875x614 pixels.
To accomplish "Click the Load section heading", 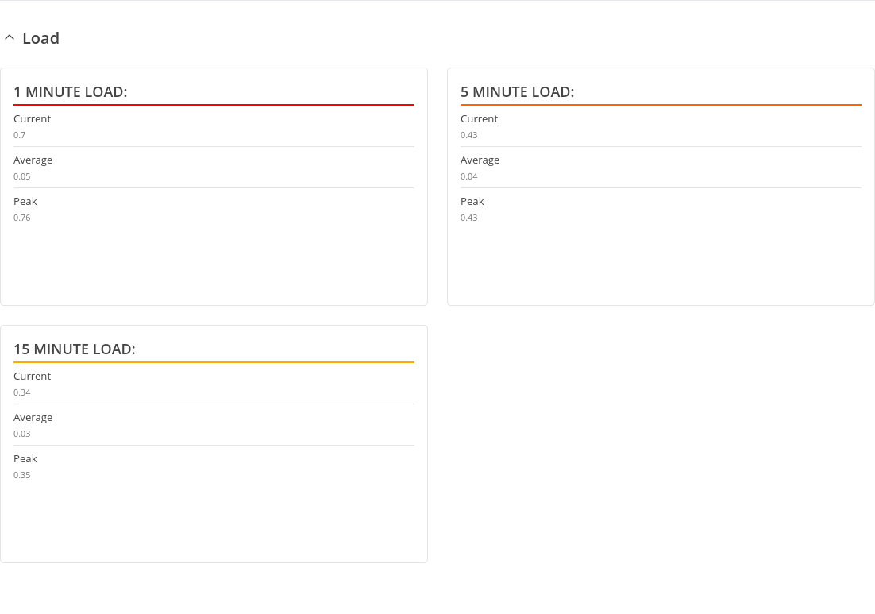I will (x=40, y=38).
